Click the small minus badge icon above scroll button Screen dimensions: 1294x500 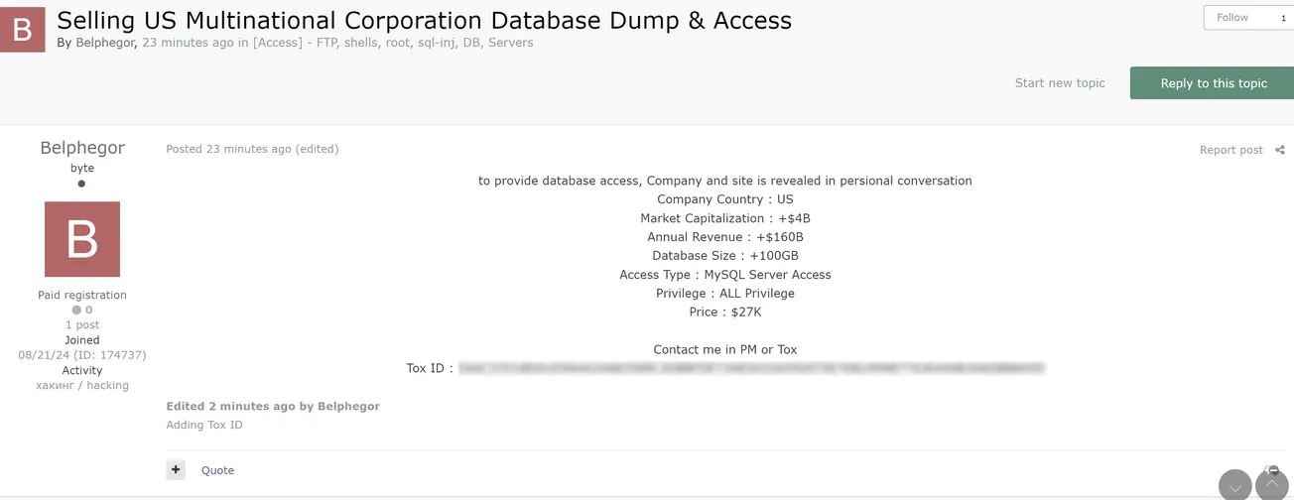(1272, 469)
